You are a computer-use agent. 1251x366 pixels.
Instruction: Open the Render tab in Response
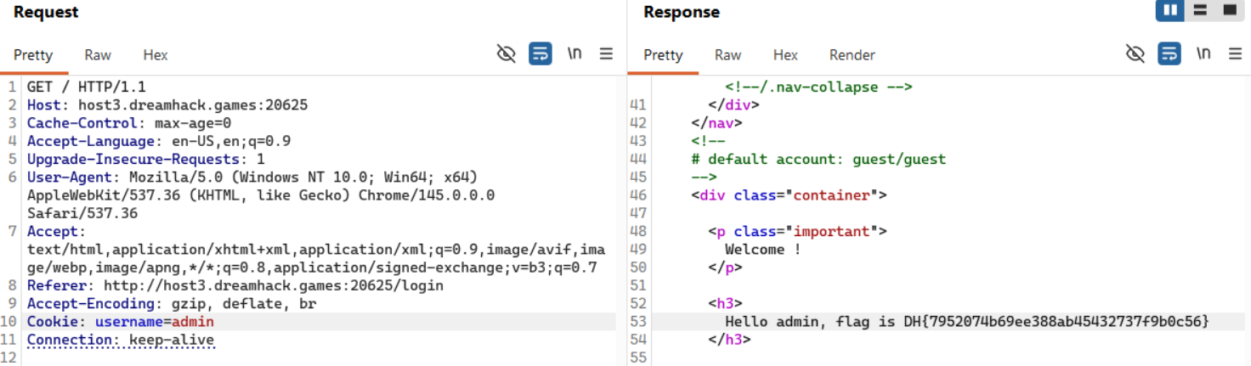pyautogui.click(x=852, y=55)
